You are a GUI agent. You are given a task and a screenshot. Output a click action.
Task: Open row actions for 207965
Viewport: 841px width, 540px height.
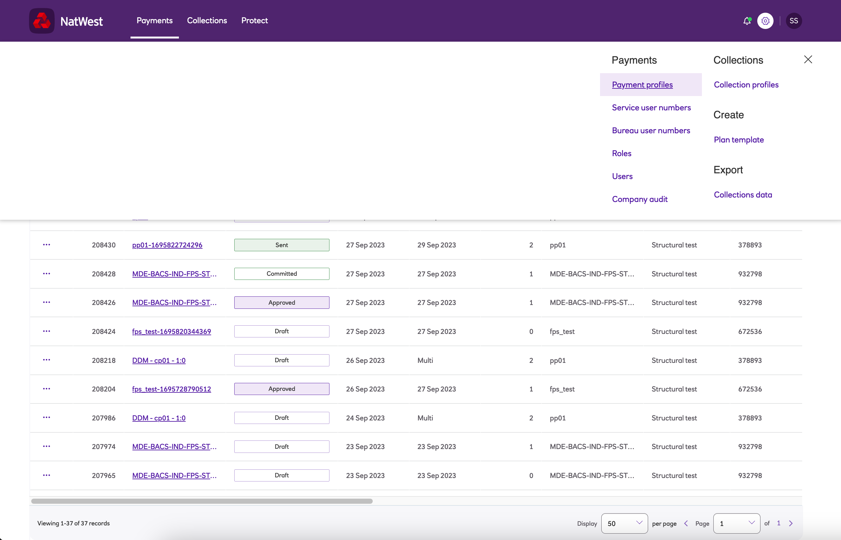coord(46,475)
